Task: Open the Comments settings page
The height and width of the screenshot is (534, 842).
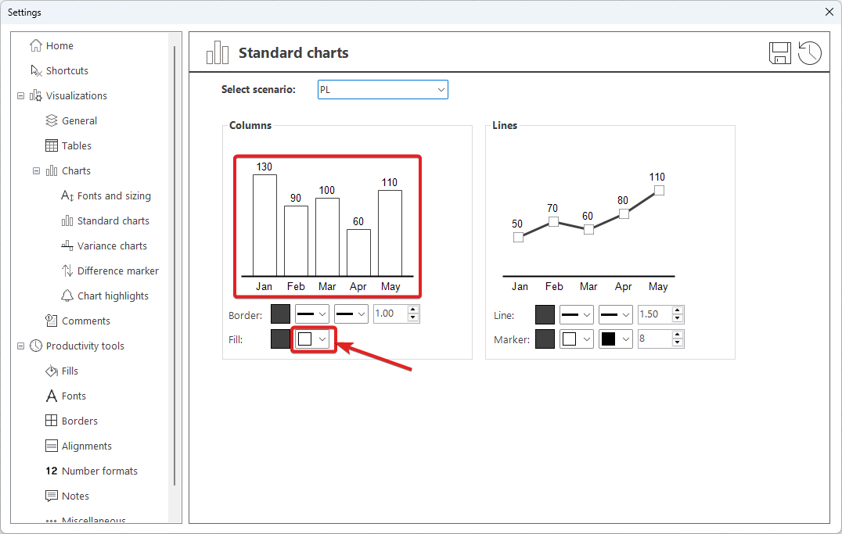Action: point(85,321)
